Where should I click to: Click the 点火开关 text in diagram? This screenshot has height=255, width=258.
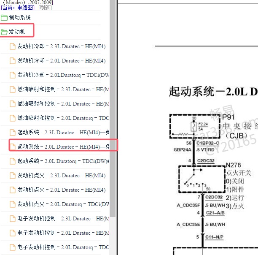pos(239,173)
